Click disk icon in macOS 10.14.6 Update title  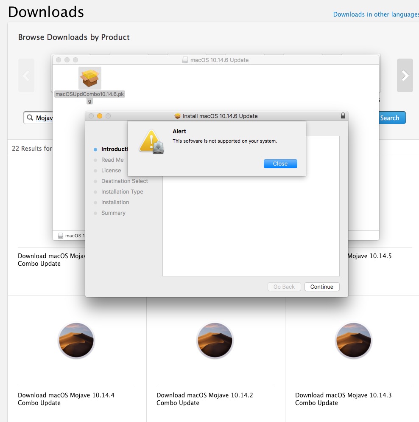pos(185,60)
